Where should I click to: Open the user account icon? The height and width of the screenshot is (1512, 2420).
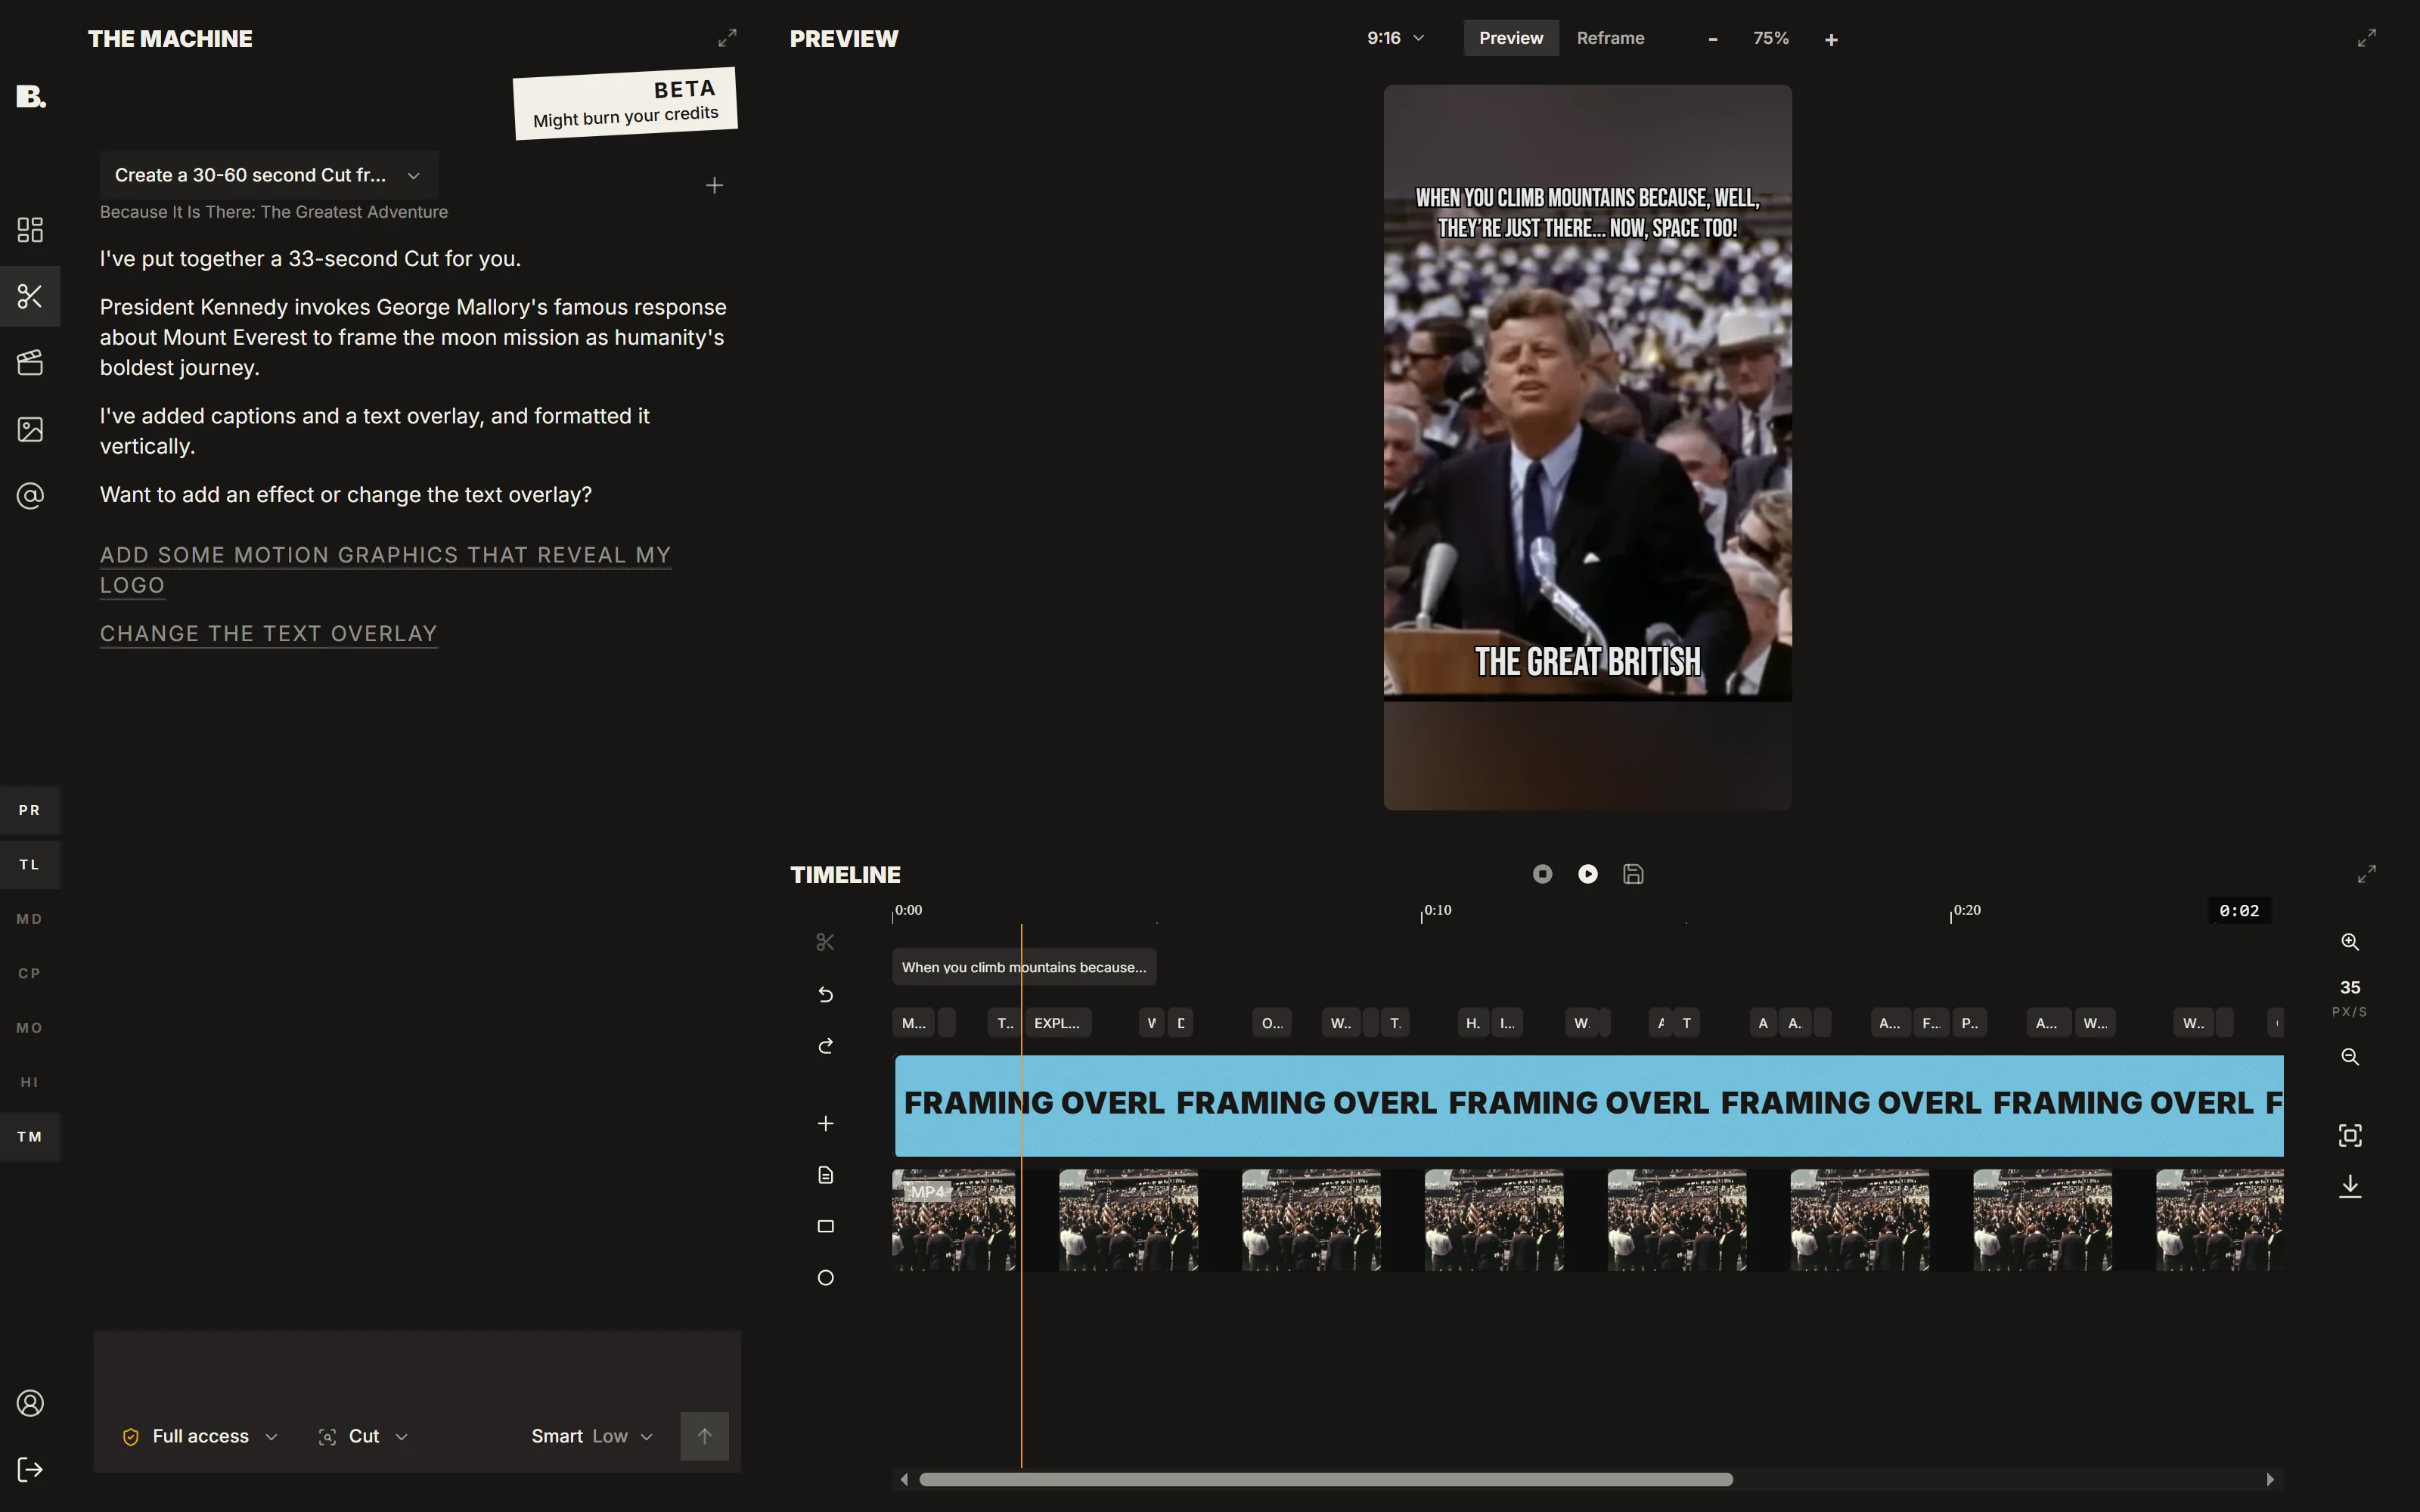(30, 1403)
